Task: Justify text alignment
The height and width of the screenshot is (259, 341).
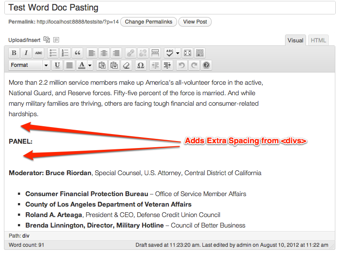Action: 70,65
